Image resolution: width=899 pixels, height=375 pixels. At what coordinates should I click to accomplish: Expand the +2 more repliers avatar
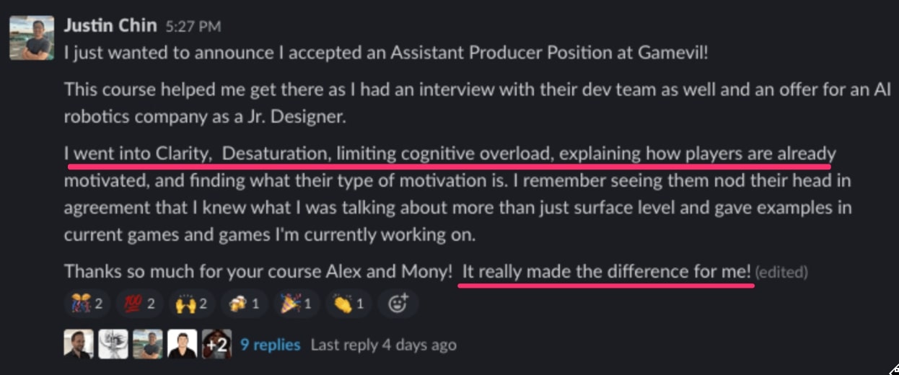pos(216,345)
